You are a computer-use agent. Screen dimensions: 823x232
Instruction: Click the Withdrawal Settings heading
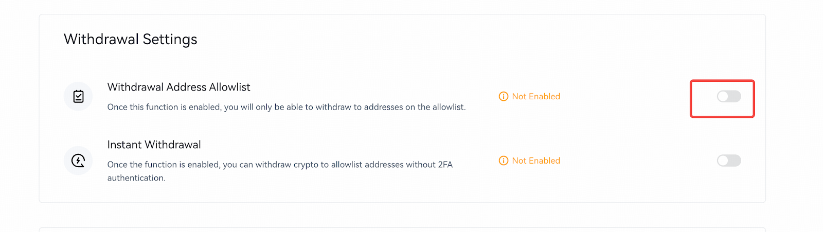tap(131, 39)
